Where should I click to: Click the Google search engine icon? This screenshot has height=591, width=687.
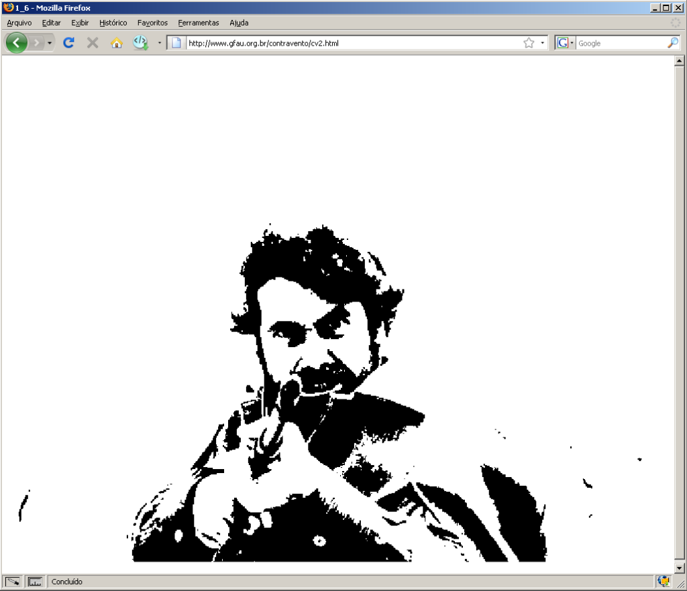pos(562,43)
